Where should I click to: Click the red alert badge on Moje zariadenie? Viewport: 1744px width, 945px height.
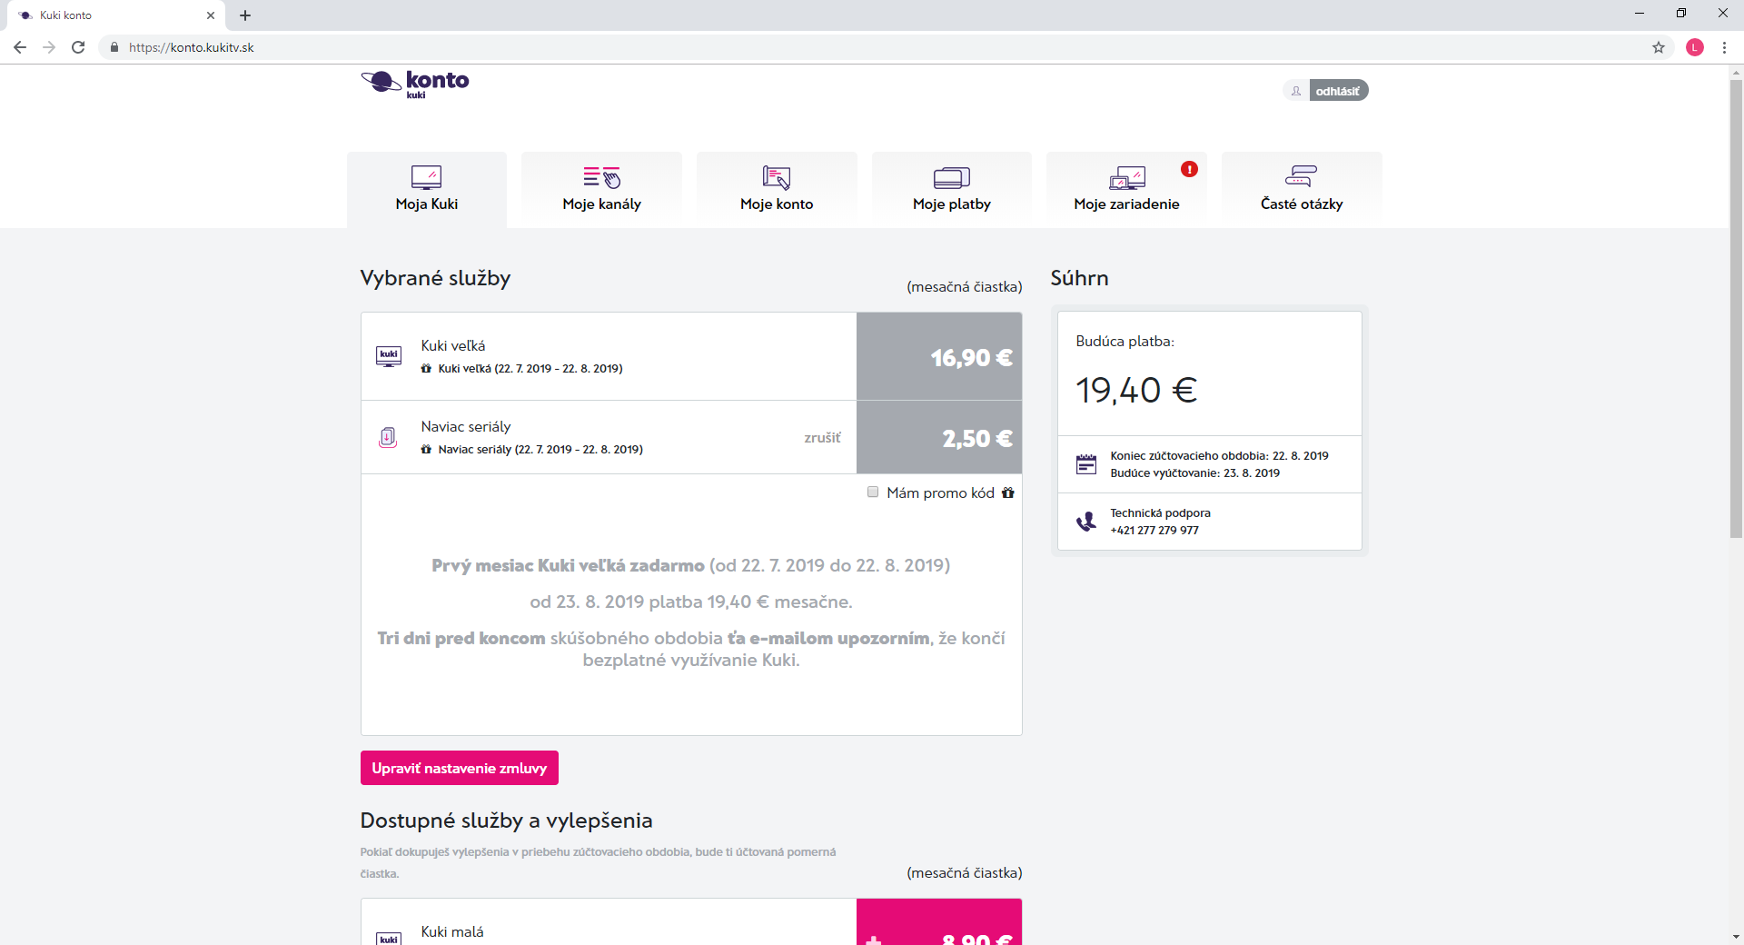tap(1189, 169)
